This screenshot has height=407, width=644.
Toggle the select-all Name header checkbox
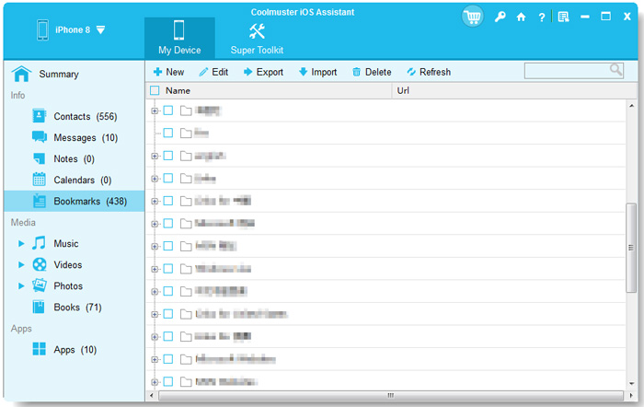(x=155, y=90)
